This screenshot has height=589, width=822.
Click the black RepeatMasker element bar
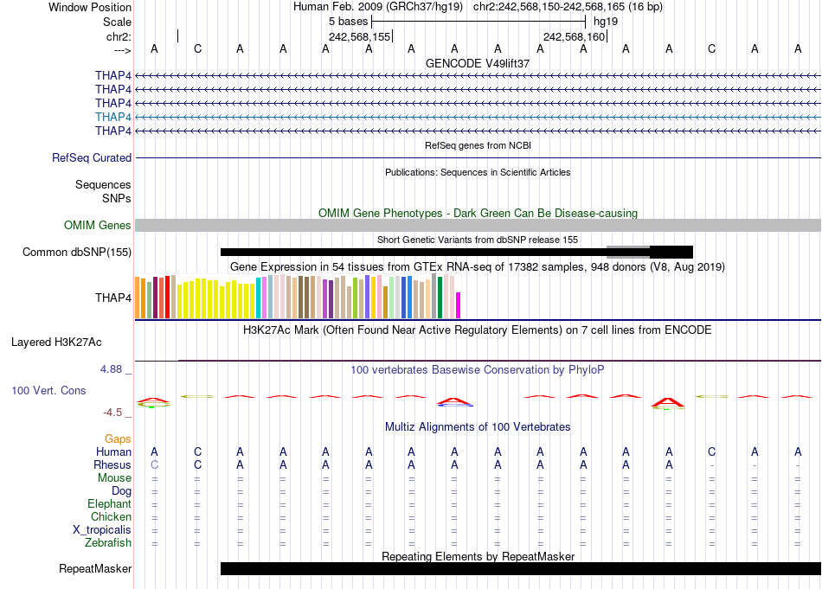point(521,568)
